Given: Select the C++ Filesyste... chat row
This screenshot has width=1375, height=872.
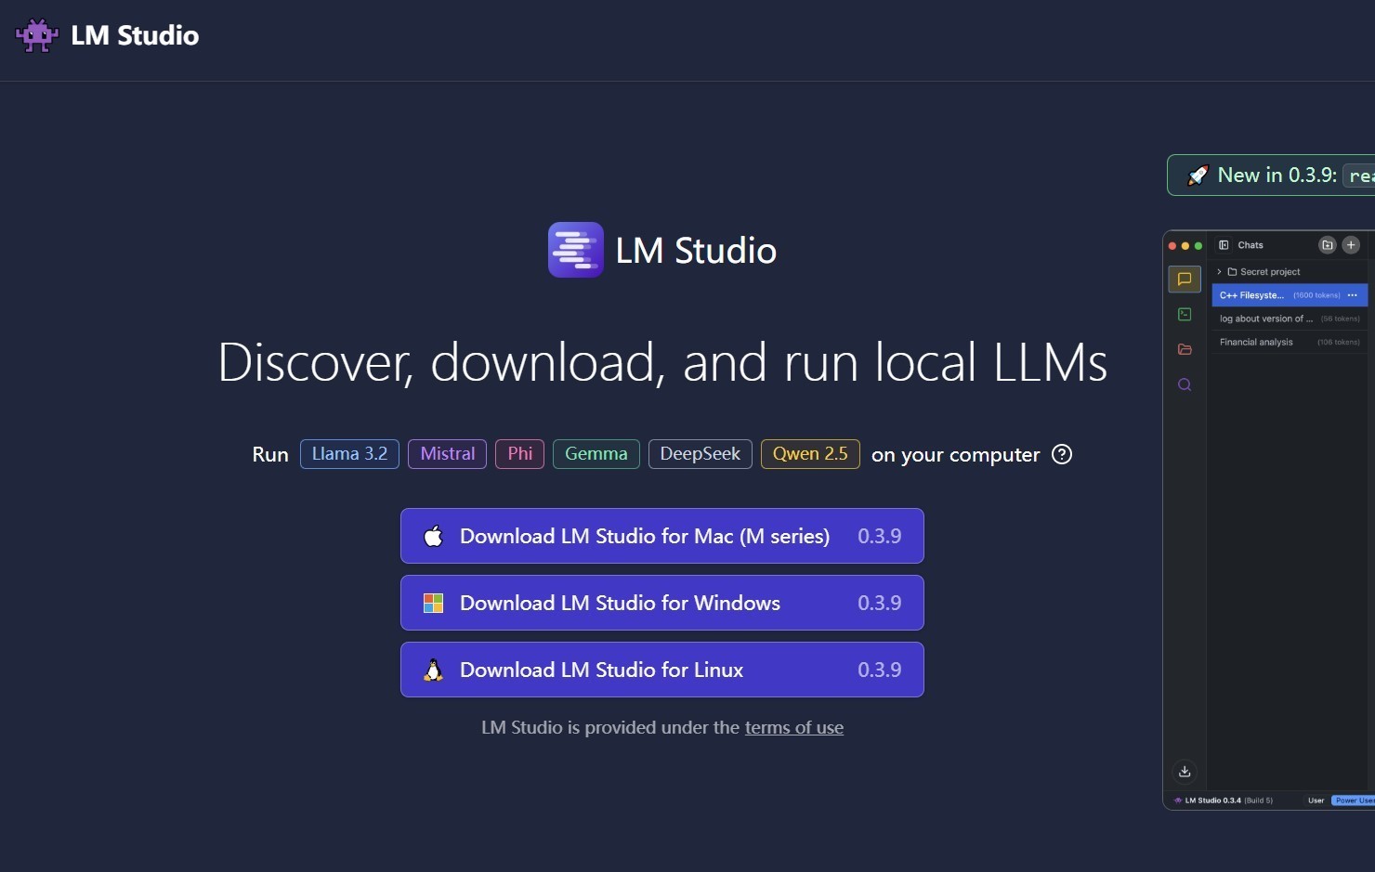Looking at the screenshot, I should pyautogui.click(x=1290, y=295).
